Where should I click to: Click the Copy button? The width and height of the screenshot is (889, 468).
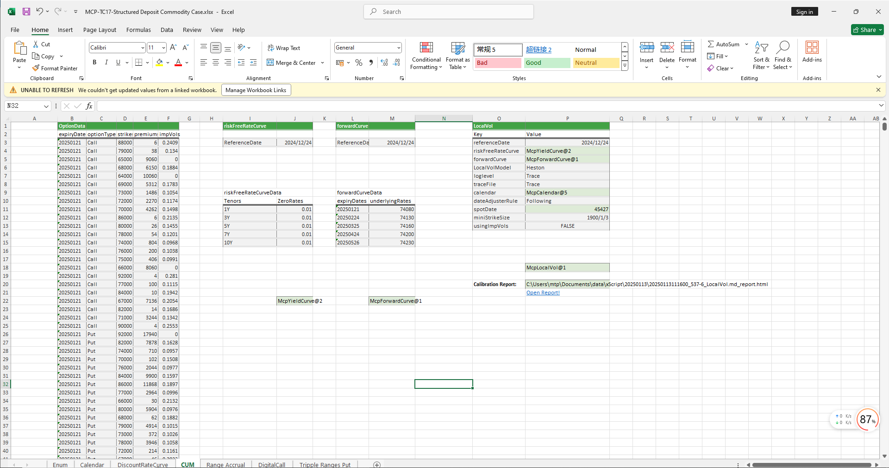44,56
